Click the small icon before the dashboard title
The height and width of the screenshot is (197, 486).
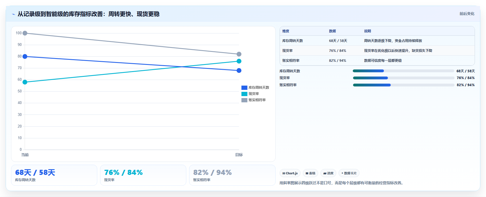point(13,14)
